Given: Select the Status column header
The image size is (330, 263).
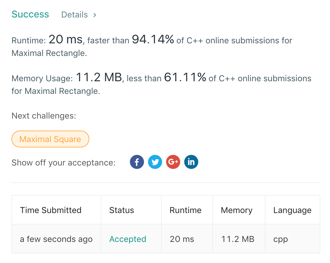Looking at the screenshot, I should point(122,210).
